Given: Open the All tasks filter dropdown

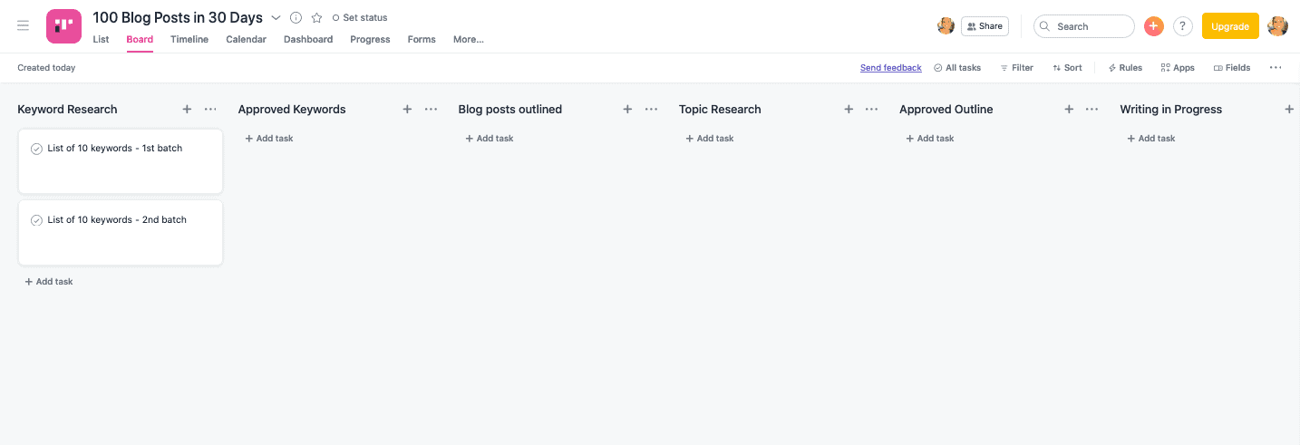Looking at the screenshot, I should tap(957, 68).
